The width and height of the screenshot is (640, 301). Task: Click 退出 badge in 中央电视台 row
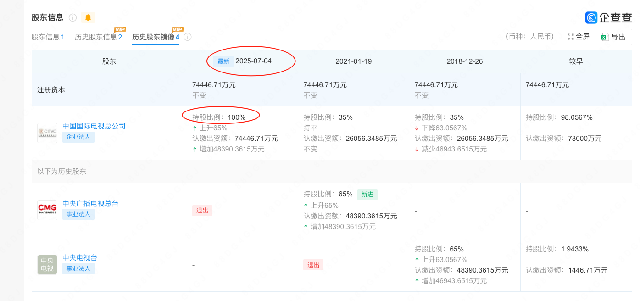(313, 265)
